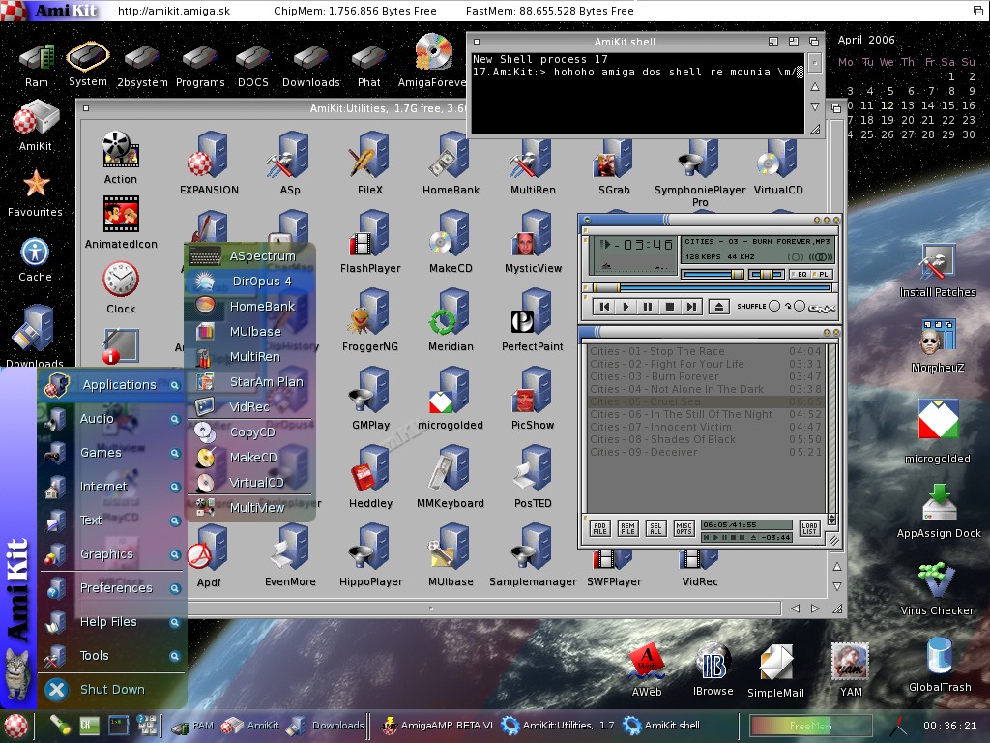Select Shut Down in the start menu
990x743 pixels.
pyautogui.click(x=112, y=689)
